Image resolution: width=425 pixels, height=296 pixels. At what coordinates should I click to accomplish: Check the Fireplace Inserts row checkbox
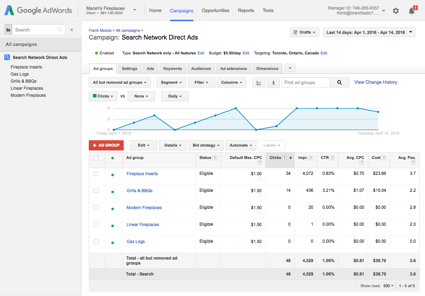[96, 173]
